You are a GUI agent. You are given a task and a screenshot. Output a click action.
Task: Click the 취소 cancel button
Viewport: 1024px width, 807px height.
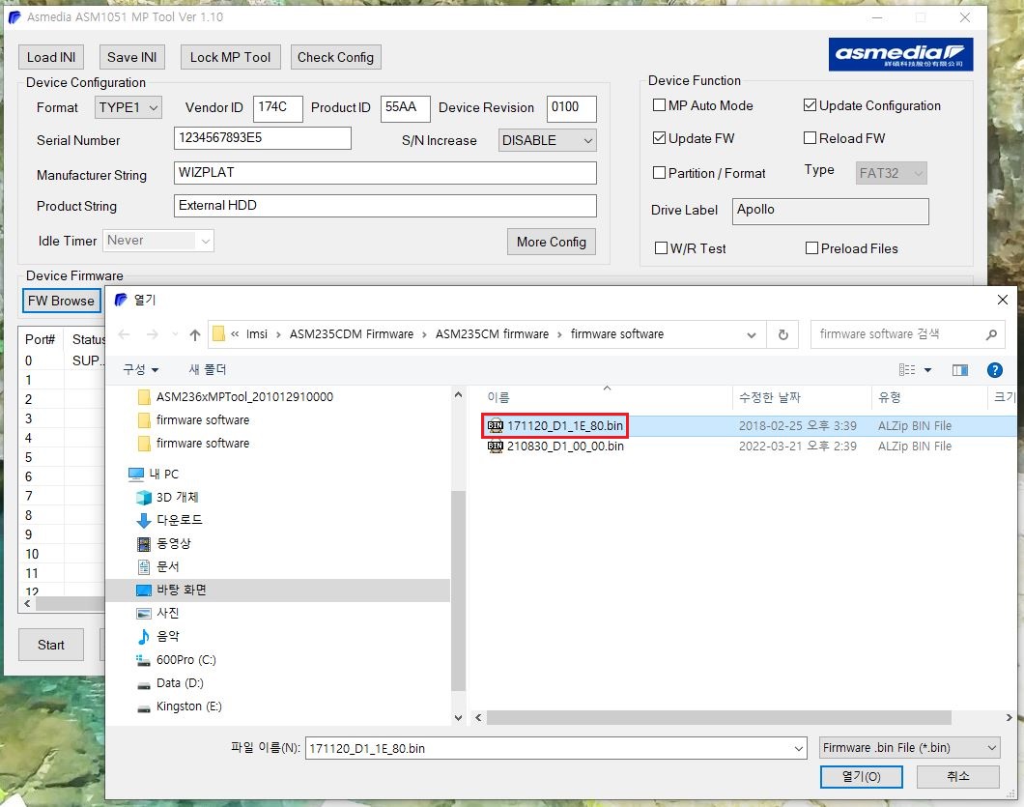(958, 776)
